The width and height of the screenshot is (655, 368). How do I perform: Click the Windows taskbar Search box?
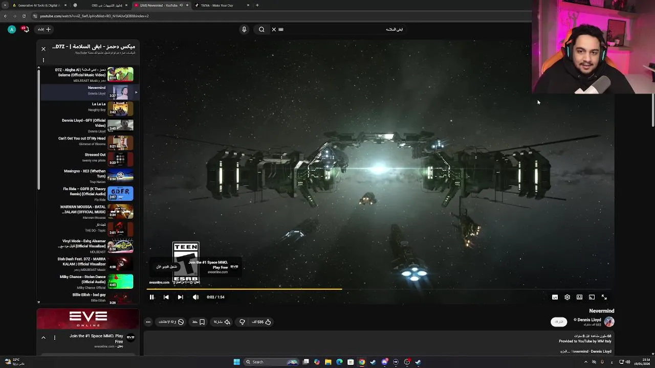[x=271, y=362]
